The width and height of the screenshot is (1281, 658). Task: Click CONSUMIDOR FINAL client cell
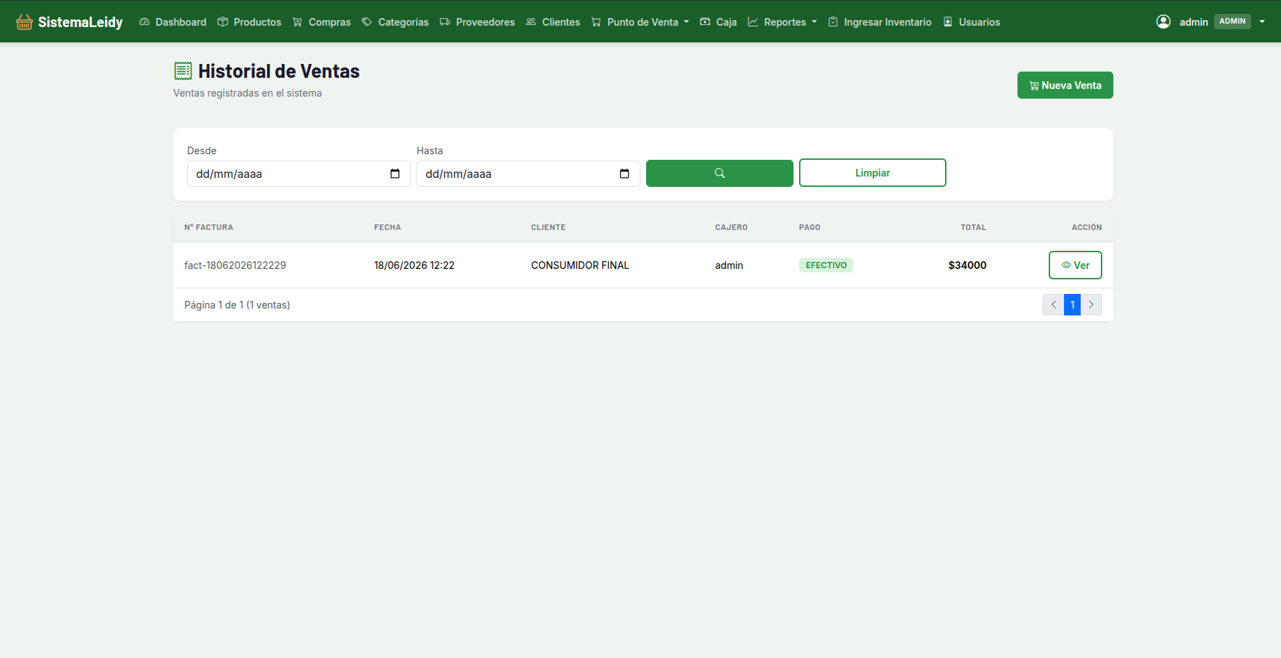(580, 265)
